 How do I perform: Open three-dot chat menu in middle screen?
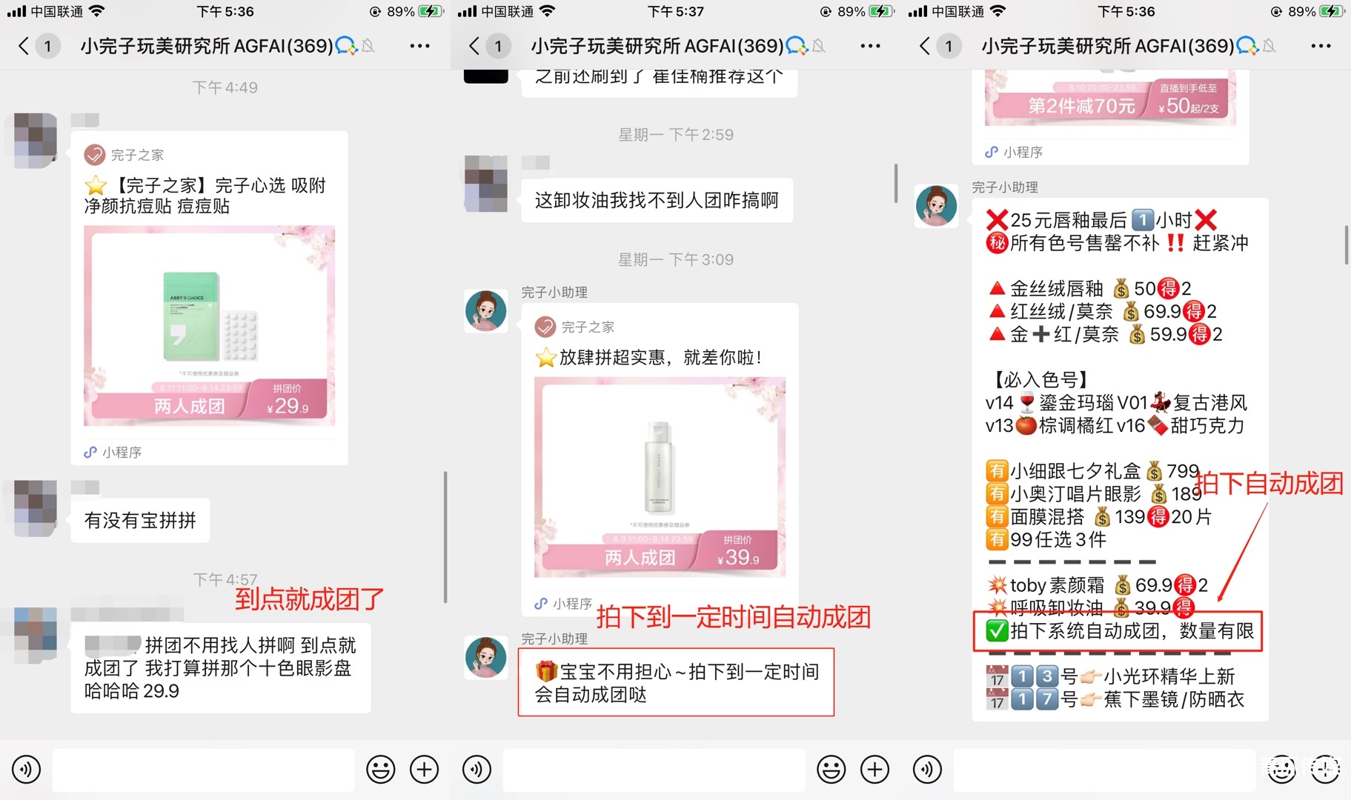pyautogui.click(x=870, y=46)
